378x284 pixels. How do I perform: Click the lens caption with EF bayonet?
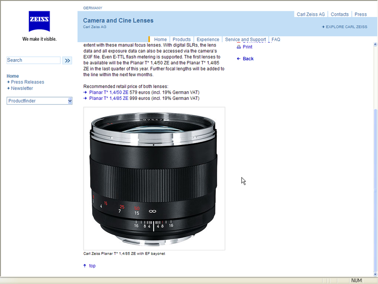[x=124, y=254]
